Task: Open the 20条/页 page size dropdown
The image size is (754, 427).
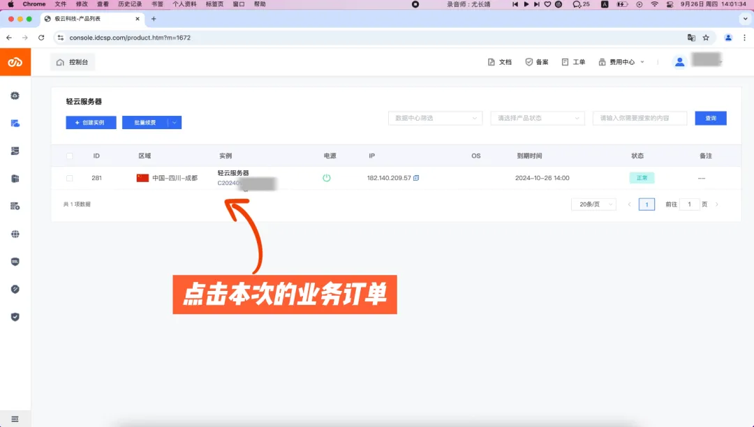Action: coord(594,204)
